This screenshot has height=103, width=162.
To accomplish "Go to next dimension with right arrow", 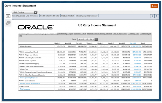I will [x=157, y=16].
